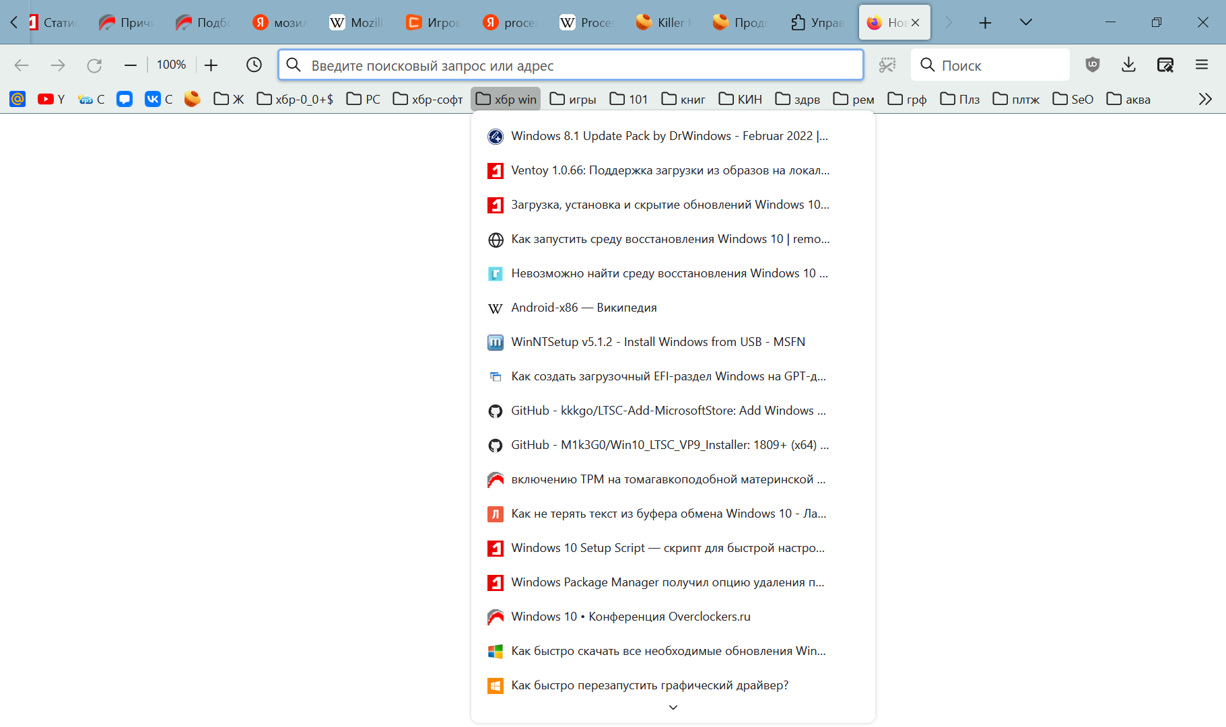Open the 101 bookmark folder

tap(629, 99)
